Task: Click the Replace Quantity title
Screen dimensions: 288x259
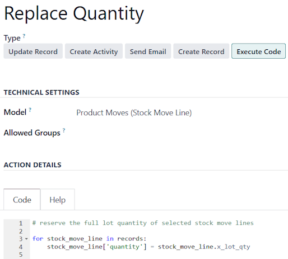Action: [74, 14]
